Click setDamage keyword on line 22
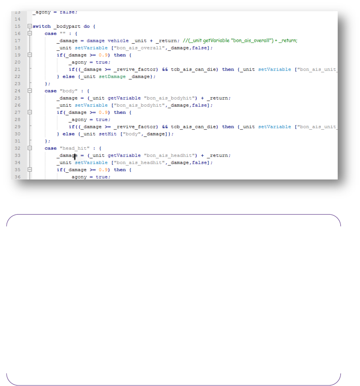This screenshot has height=386, width=360. point(112,76)
